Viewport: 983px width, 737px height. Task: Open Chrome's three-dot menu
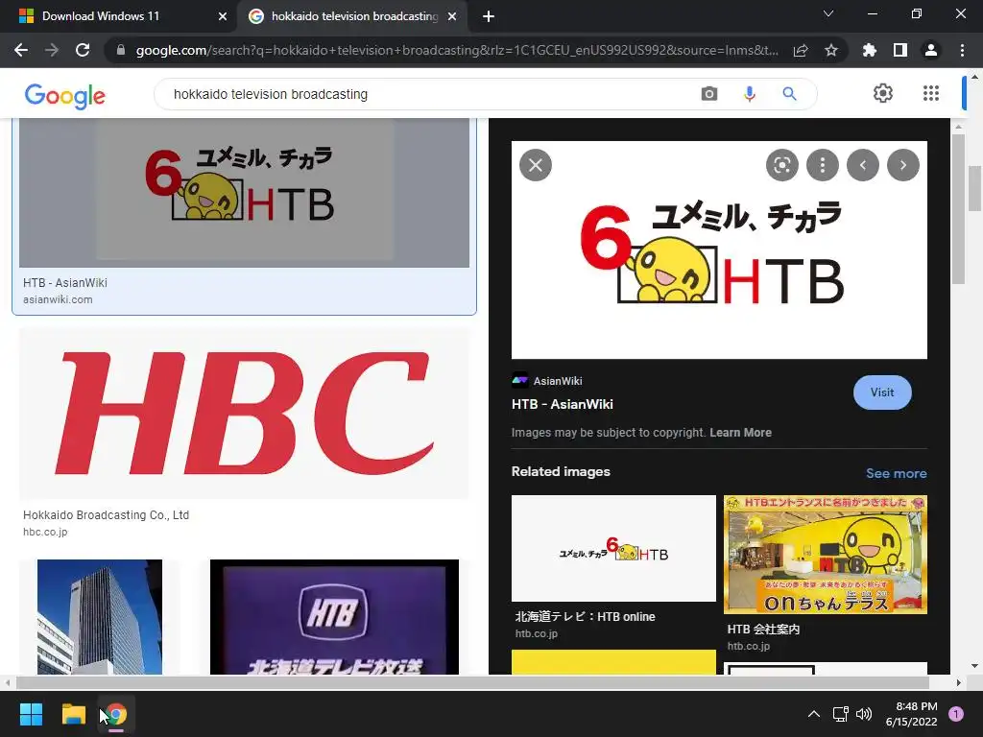pyautogui.click(x=962, y=50)
